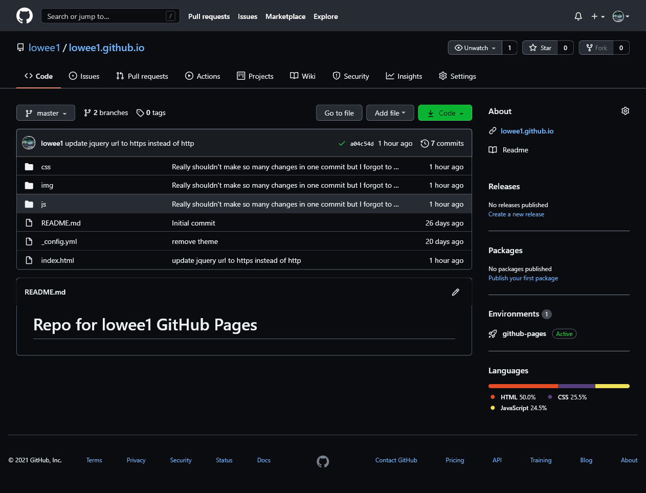The width and height of the screenshot is (646, 493).
Task: Open user avatar profile menu
Action: click(x=621, y=16)
